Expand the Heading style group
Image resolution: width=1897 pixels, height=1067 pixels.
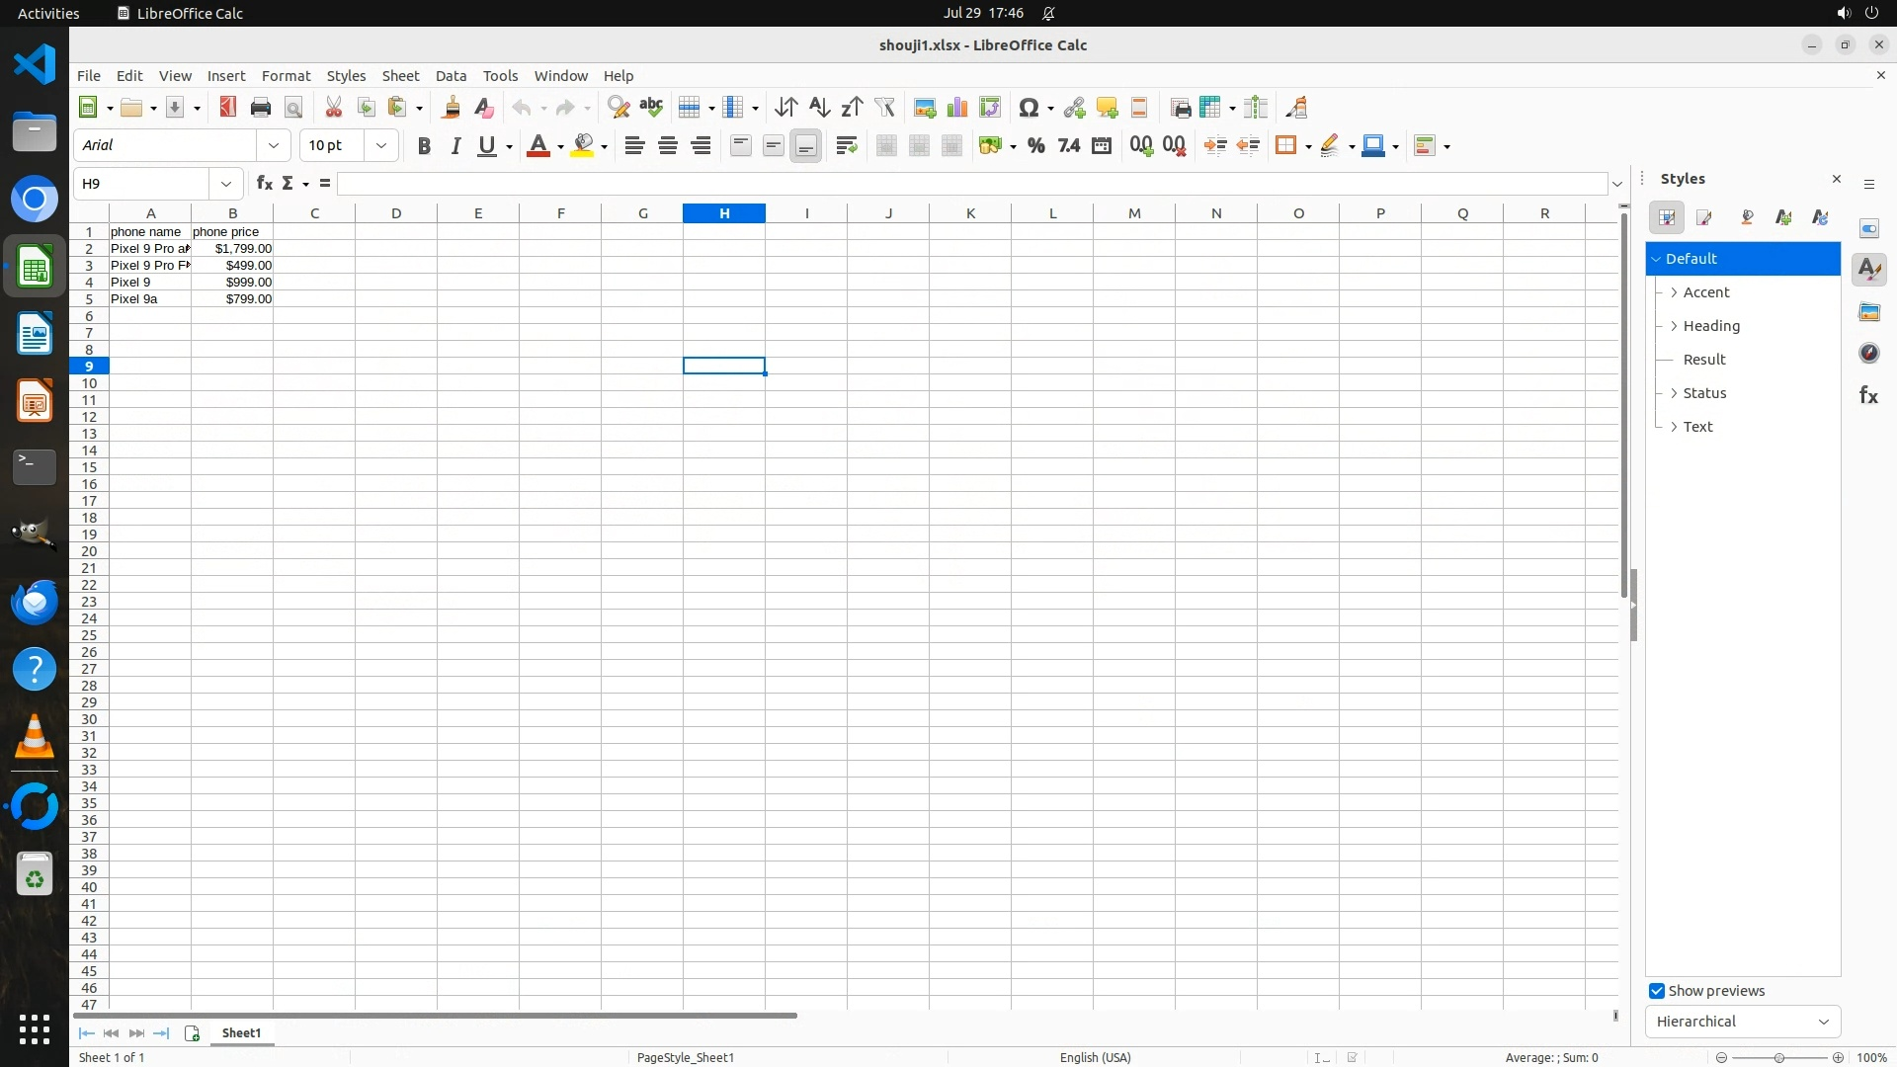coord(1674,326)
